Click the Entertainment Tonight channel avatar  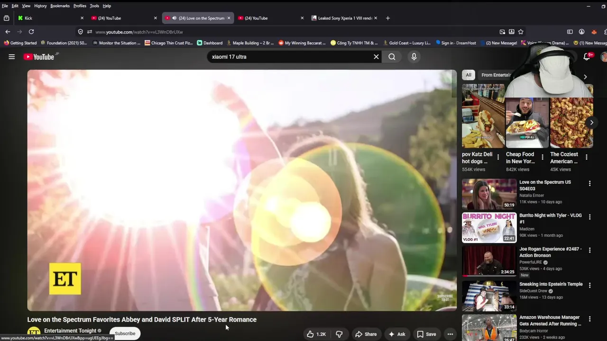[x=34, y=333]
